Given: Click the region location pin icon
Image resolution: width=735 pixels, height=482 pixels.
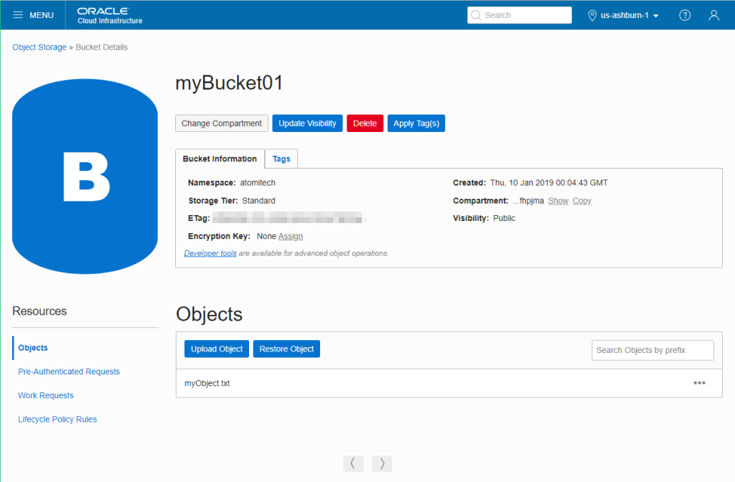Looking at the screenshot, I should pyautogui.click(x=592, y=16).
